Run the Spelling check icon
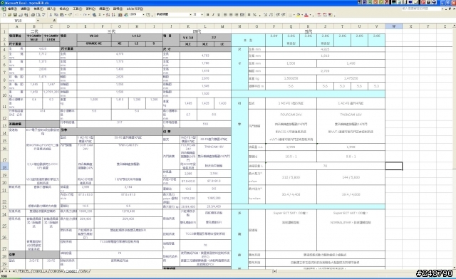Screen dimensions: 456x279 tap(44, 14)
